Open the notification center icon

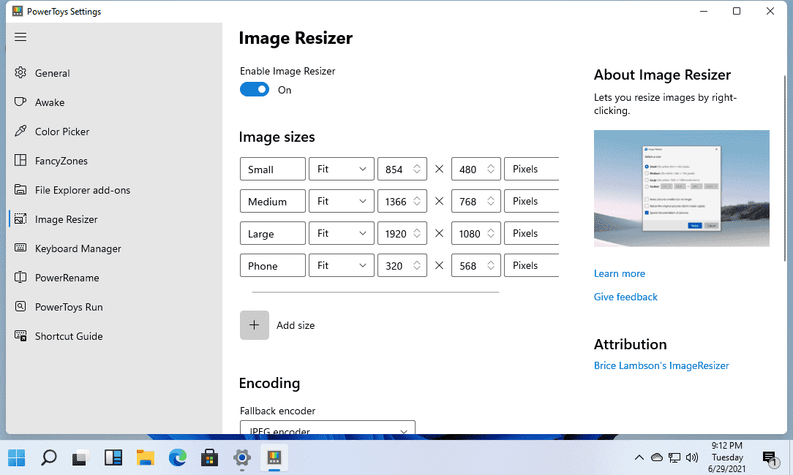(770, 459)
